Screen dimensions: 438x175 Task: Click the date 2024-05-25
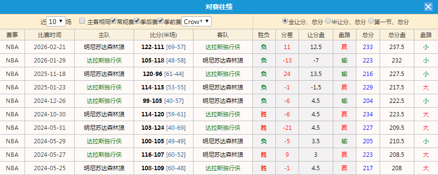pos(50,168)
